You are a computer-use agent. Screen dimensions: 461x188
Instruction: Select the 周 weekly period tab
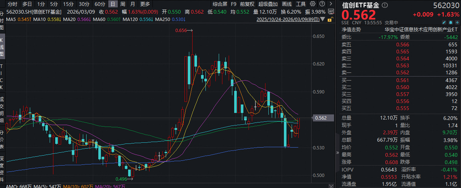point(123,4)
